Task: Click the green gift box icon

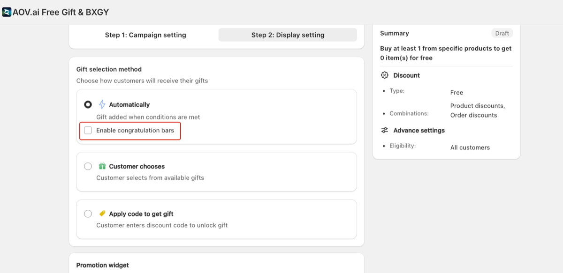Action: tap(102, 166)
